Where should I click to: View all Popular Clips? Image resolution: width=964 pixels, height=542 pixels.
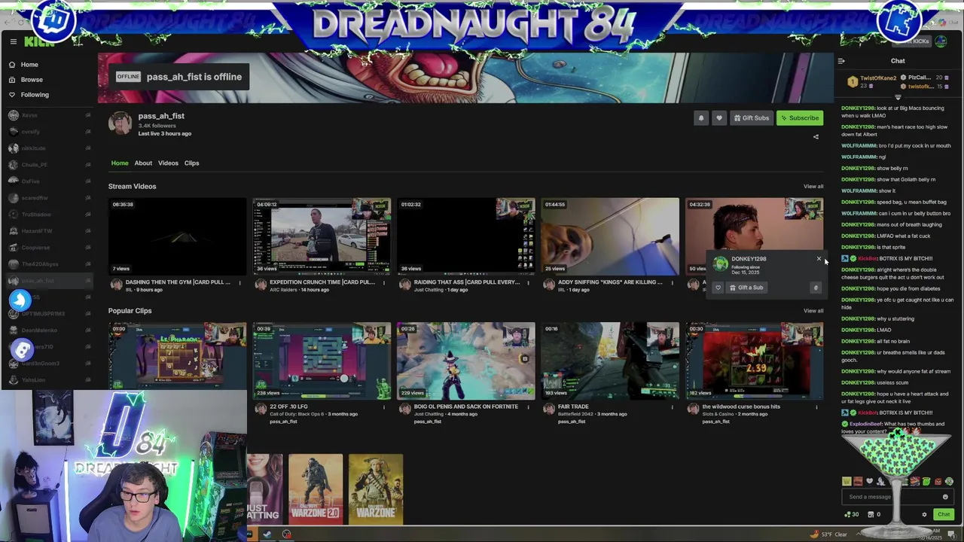click(813, 311)
